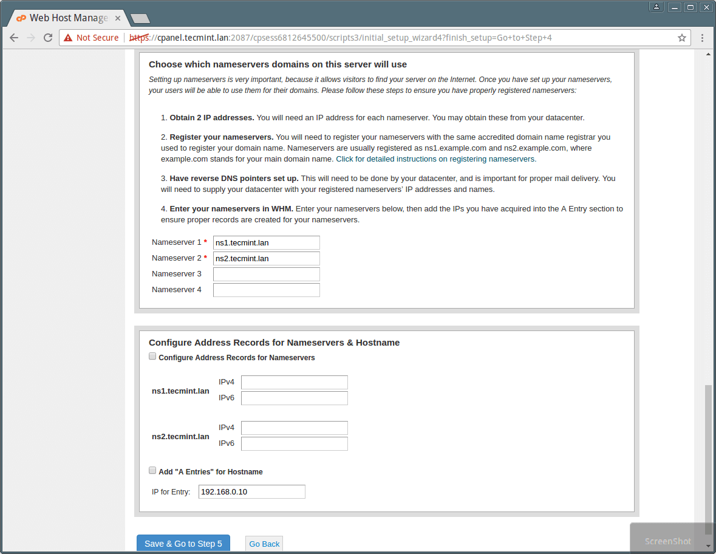The image size is (716, 554).
Task: Click the "Nameserver 4" label
Action: pos(176,290)
